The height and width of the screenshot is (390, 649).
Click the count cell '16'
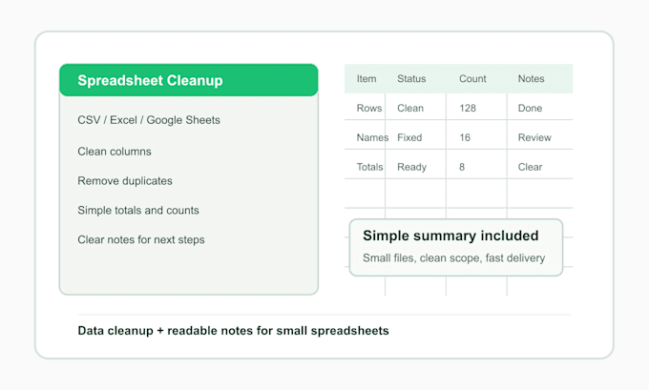pos(465,137)
